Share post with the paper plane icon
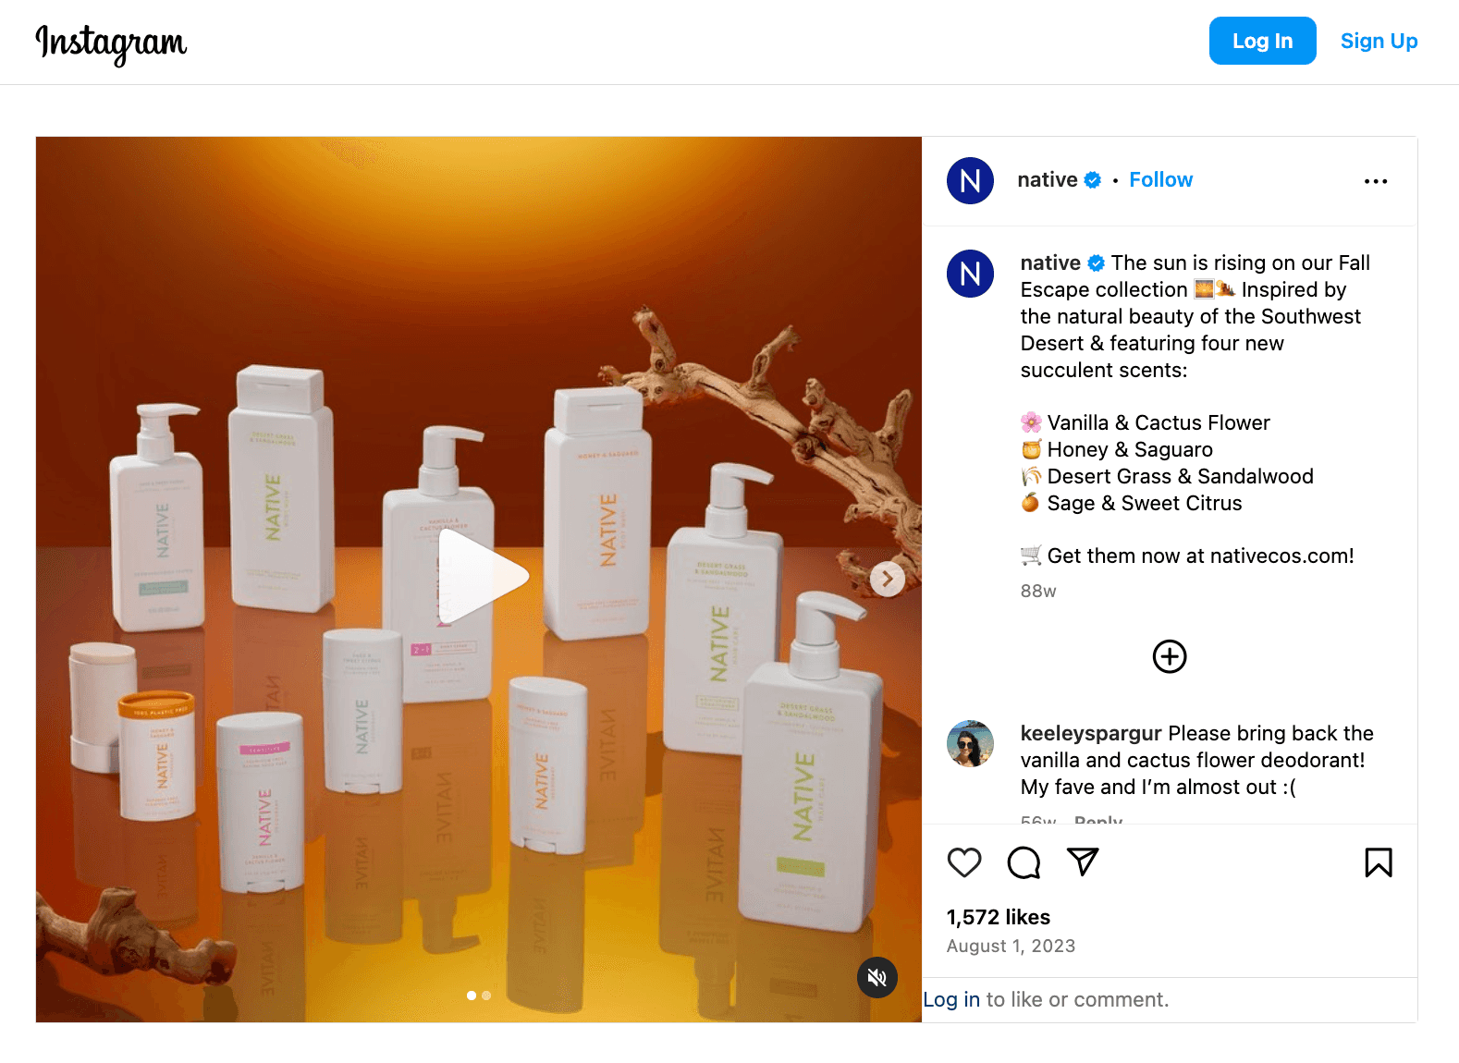The image size is (1459, 1063). click(x=1083, y=861)
